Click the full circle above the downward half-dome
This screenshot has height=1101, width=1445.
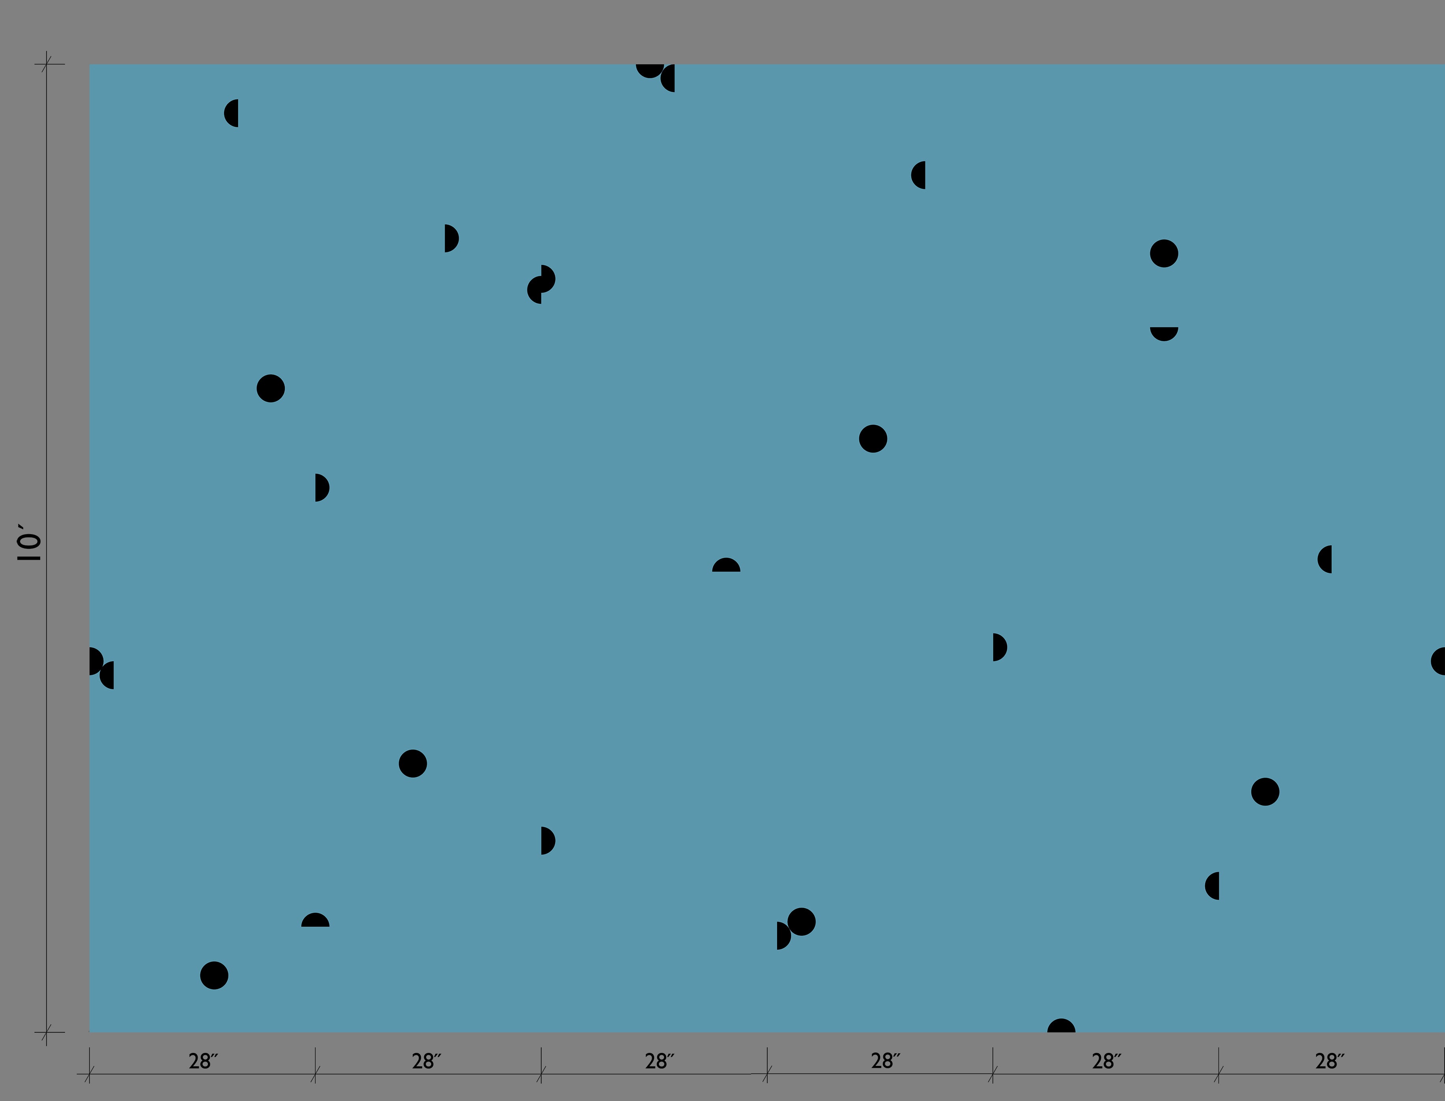(x=1164, y=254)
